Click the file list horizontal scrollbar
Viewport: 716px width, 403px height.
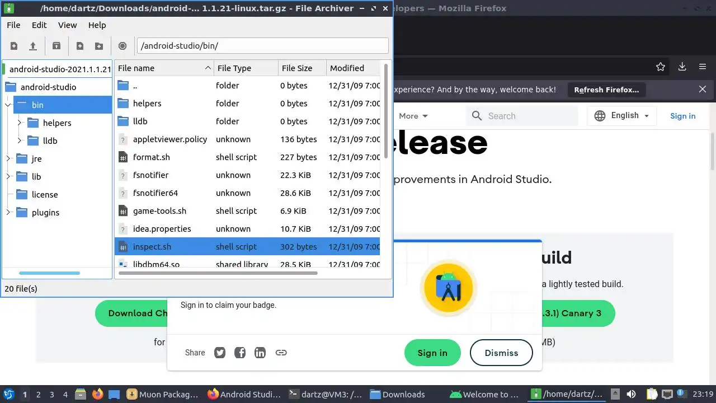pyautogui.click(x=218, y=273)
